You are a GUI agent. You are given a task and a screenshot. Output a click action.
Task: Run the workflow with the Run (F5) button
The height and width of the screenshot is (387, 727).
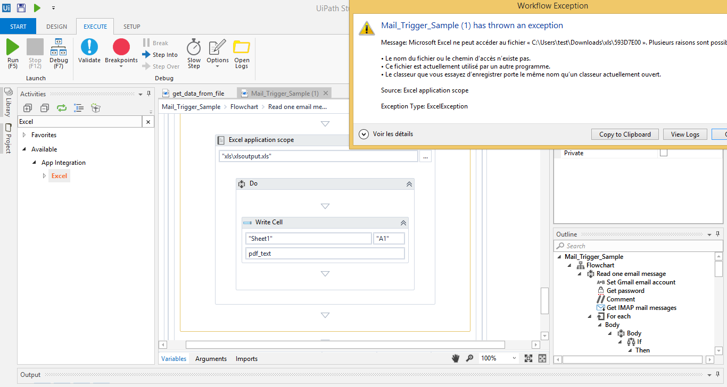click(x=13, y=54)
